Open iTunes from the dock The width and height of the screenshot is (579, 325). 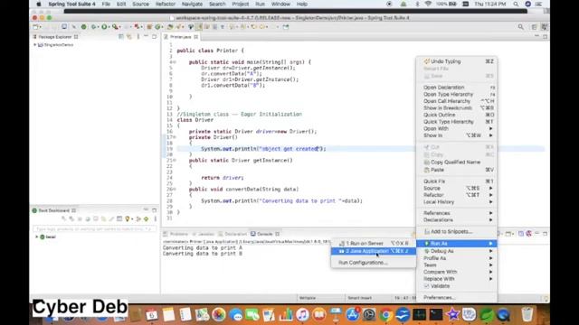[302, 315]
